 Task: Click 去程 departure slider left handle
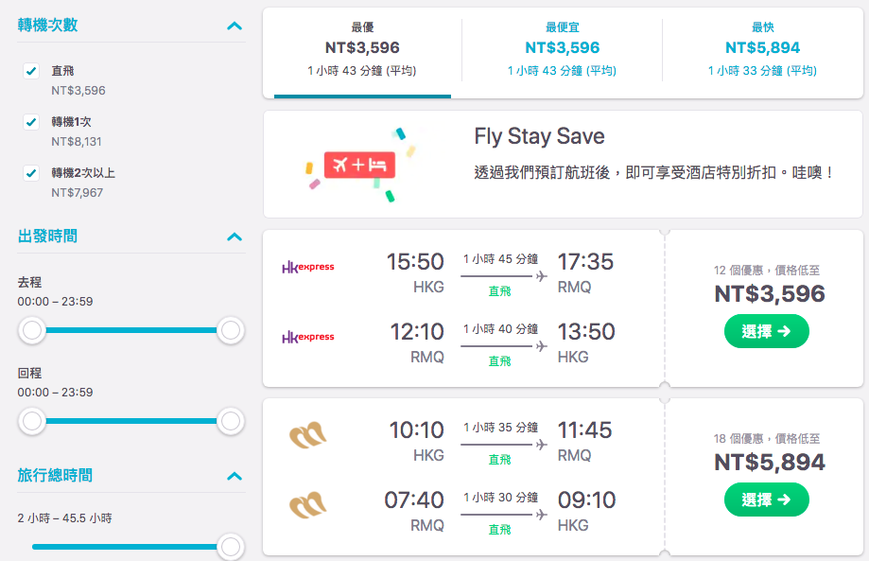[x=32, y=330]
